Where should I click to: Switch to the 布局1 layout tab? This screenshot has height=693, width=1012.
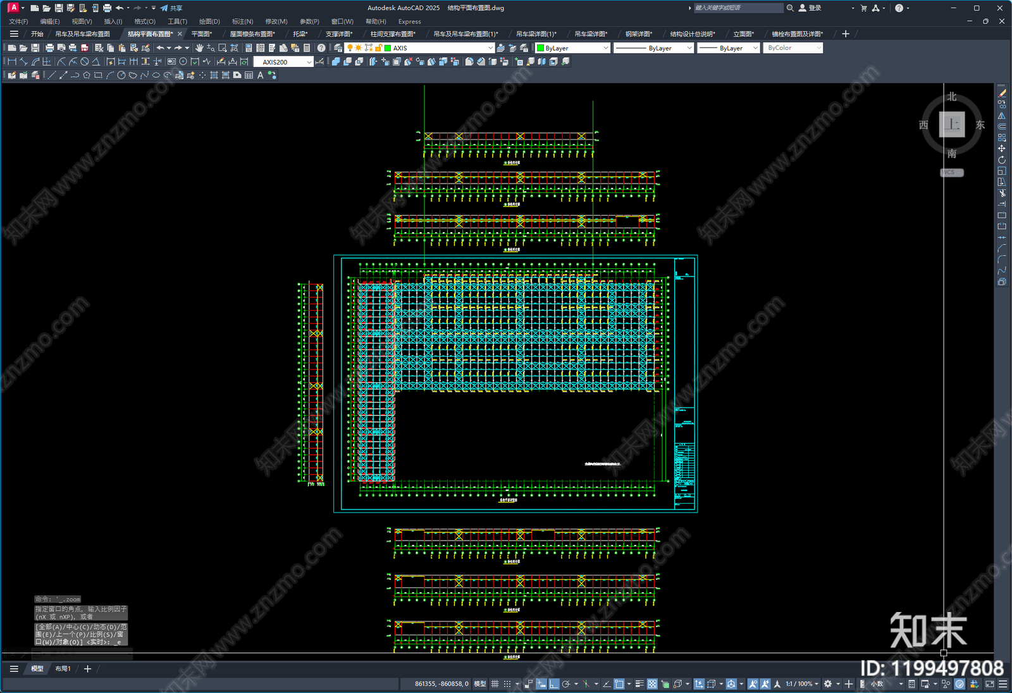point(63,669)
